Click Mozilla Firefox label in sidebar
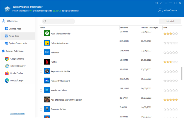This screenshot has height=118, width=184. coord(17,73)
